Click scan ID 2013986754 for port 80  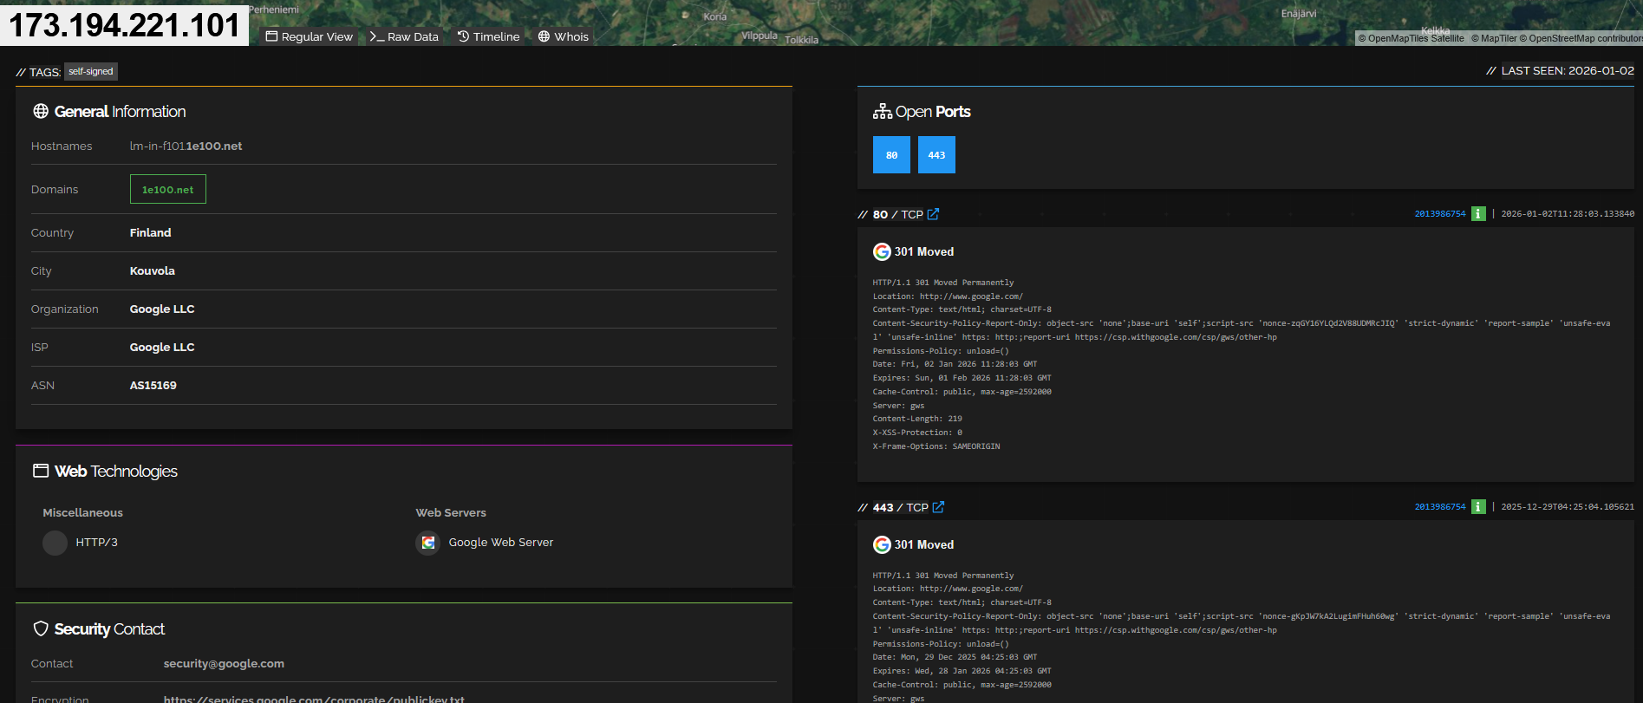click(x=1439, y=214)
